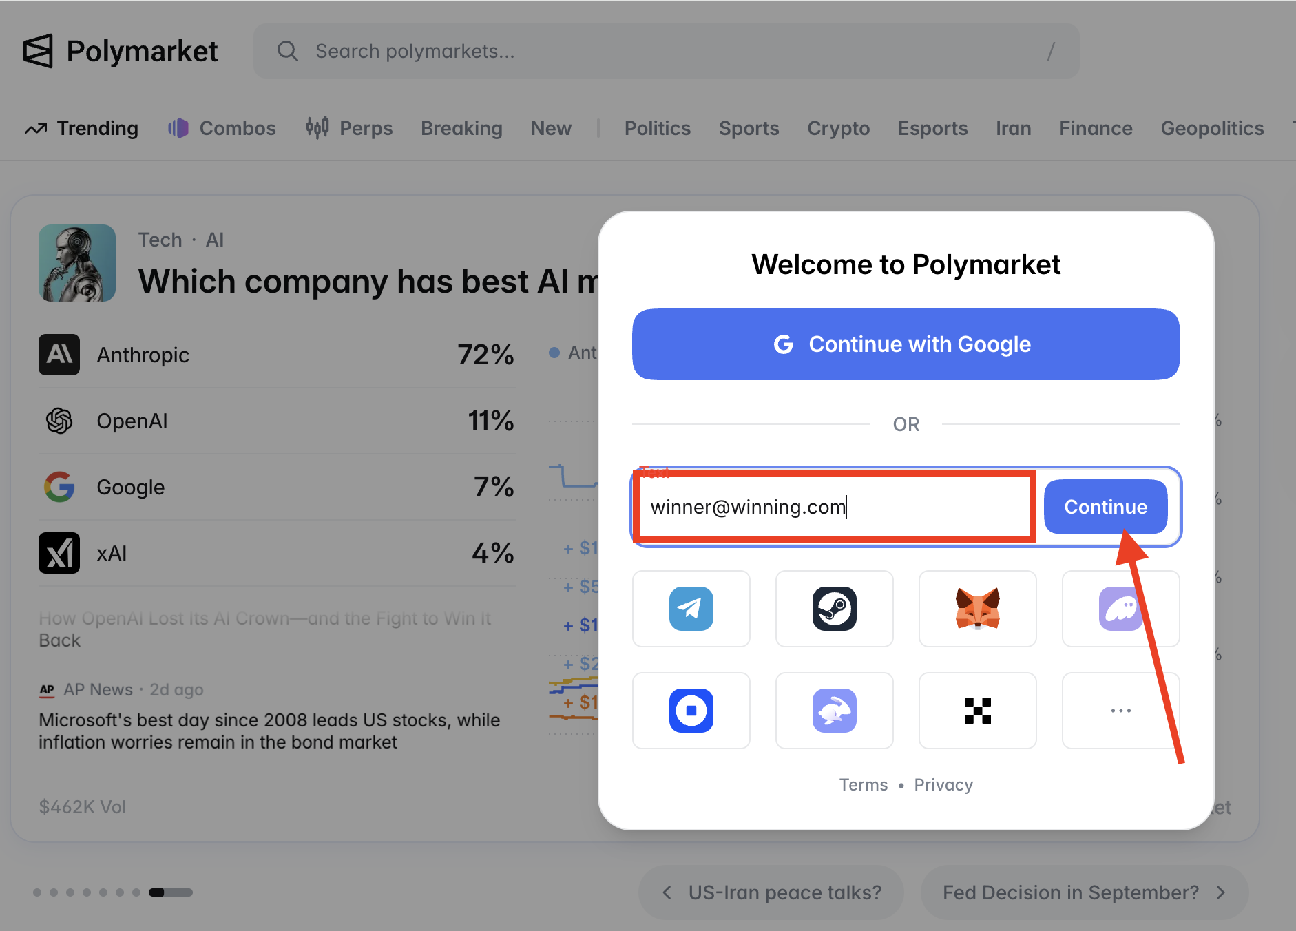Click the xAI logo icon

[x=59, y=553]
